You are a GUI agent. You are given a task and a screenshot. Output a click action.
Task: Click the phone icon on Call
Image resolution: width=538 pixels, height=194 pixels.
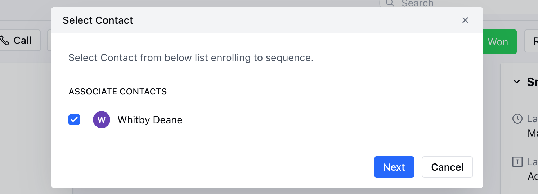point(4,40)
